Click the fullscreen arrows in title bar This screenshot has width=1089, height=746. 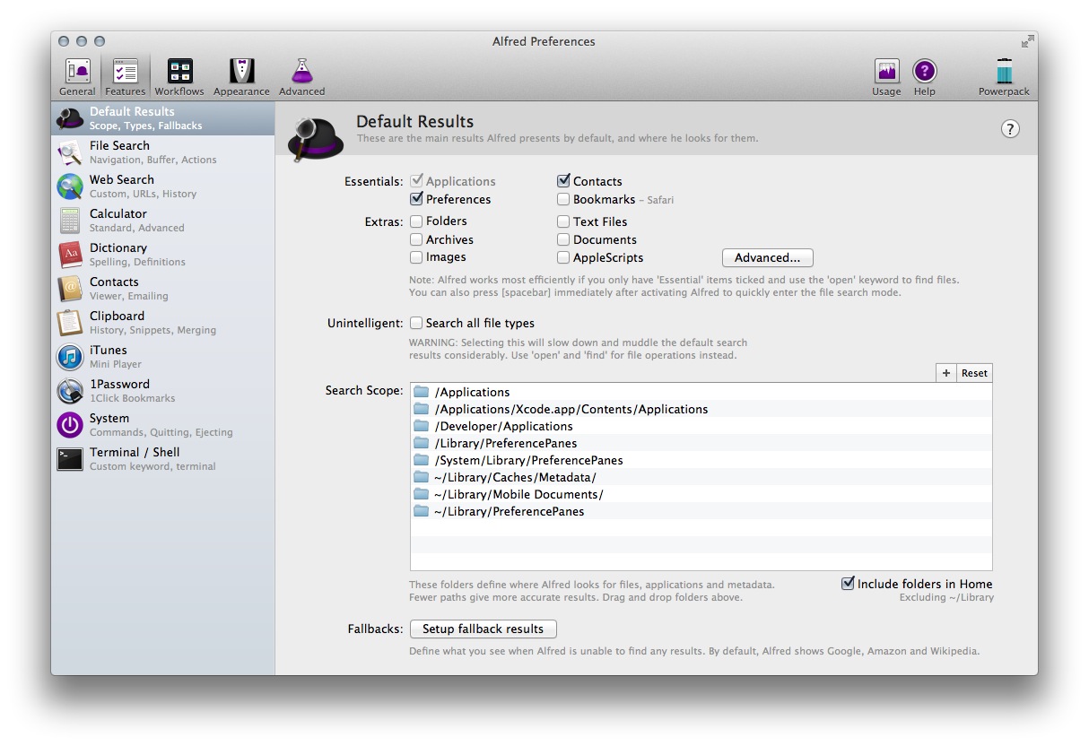click(x=1027, y=41)
